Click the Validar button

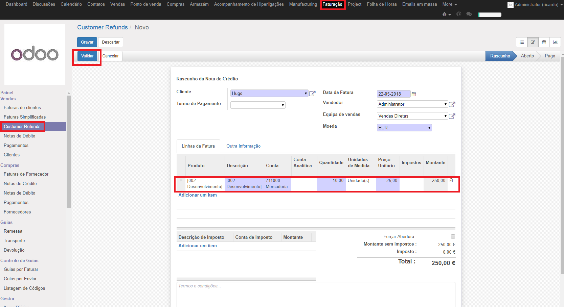point(87,56)
